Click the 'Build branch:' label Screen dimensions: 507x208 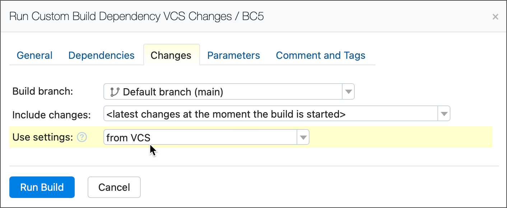pyautogui.click(x=43, y=91)
